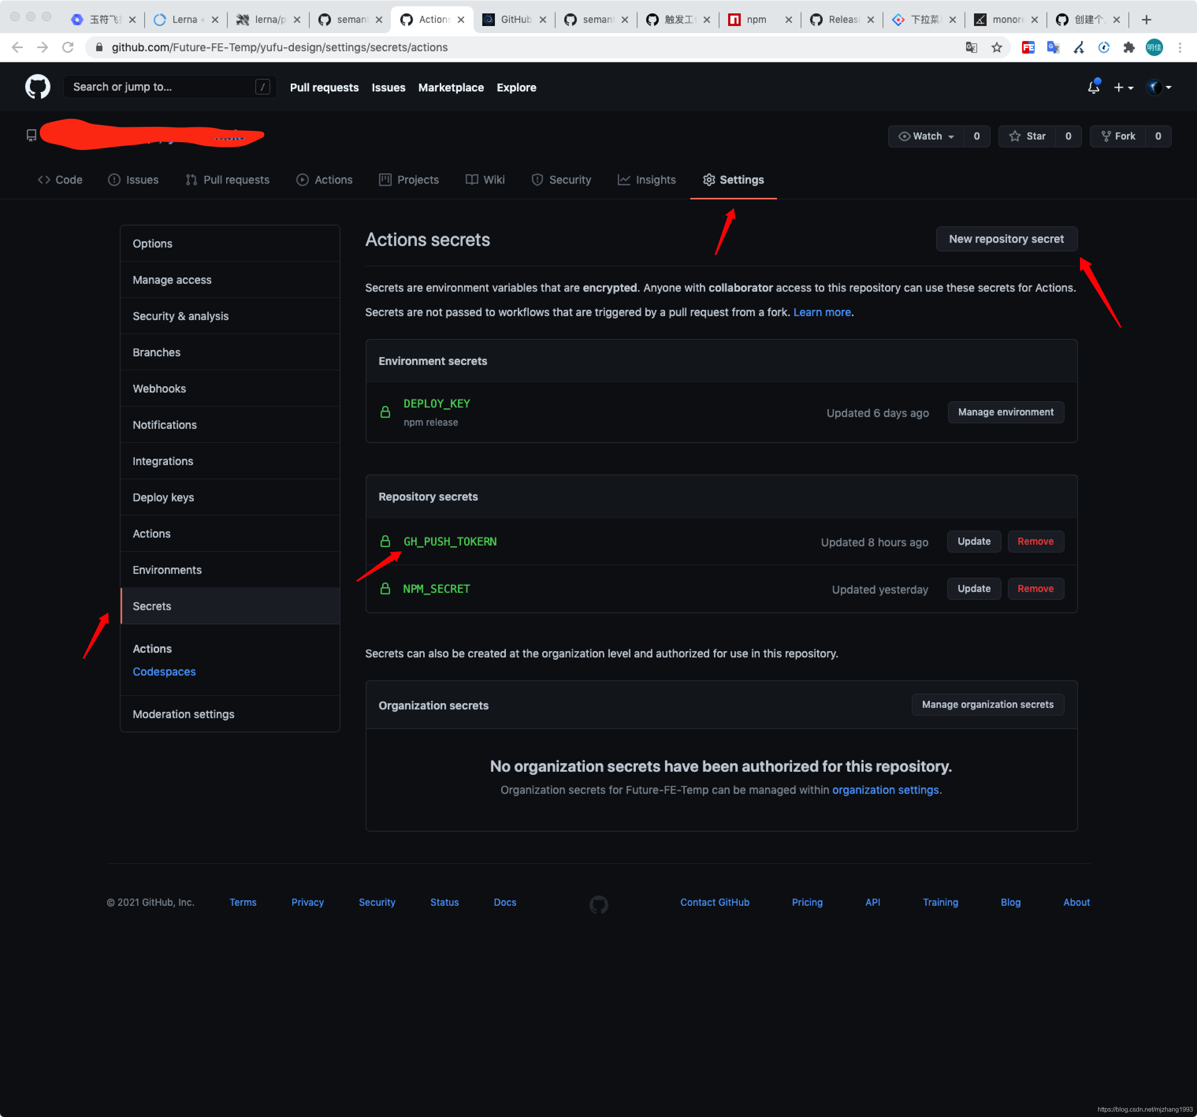
Task: Bookmark page with the star icon
Action: pos(996,48)
